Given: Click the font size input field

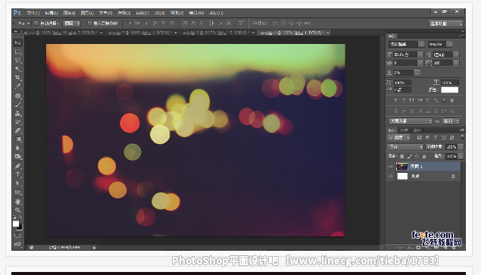Looking at the screenshot, I should point(405,55).
